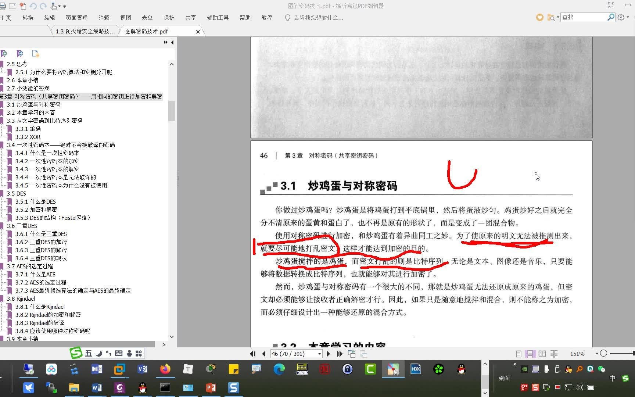Screen dimensions: 635x397
Task: Click the redo arrow icon
Action: point(43,6)
